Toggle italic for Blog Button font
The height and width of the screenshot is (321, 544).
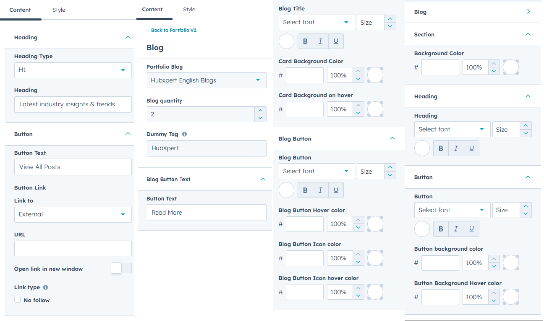(321, 190)
